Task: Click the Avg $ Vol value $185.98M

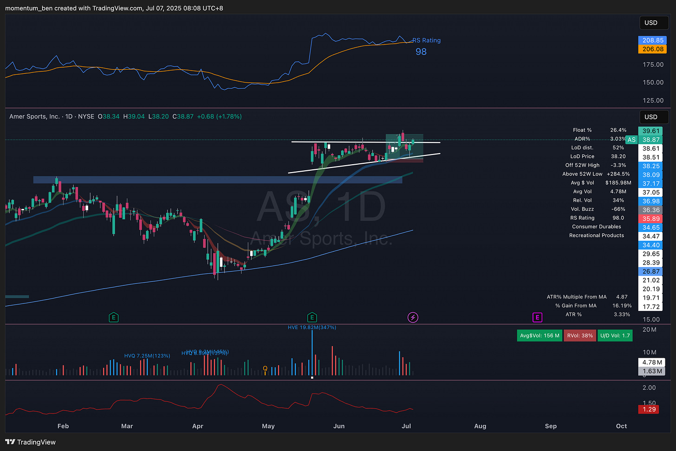Action: tap(618, 183)
